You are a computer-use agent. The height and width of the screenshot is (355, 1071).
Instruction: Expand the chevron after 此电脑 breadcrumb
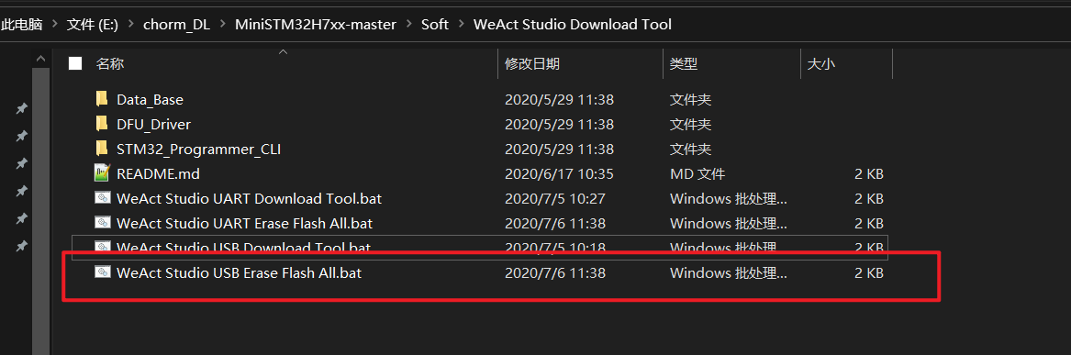point(55,25)
